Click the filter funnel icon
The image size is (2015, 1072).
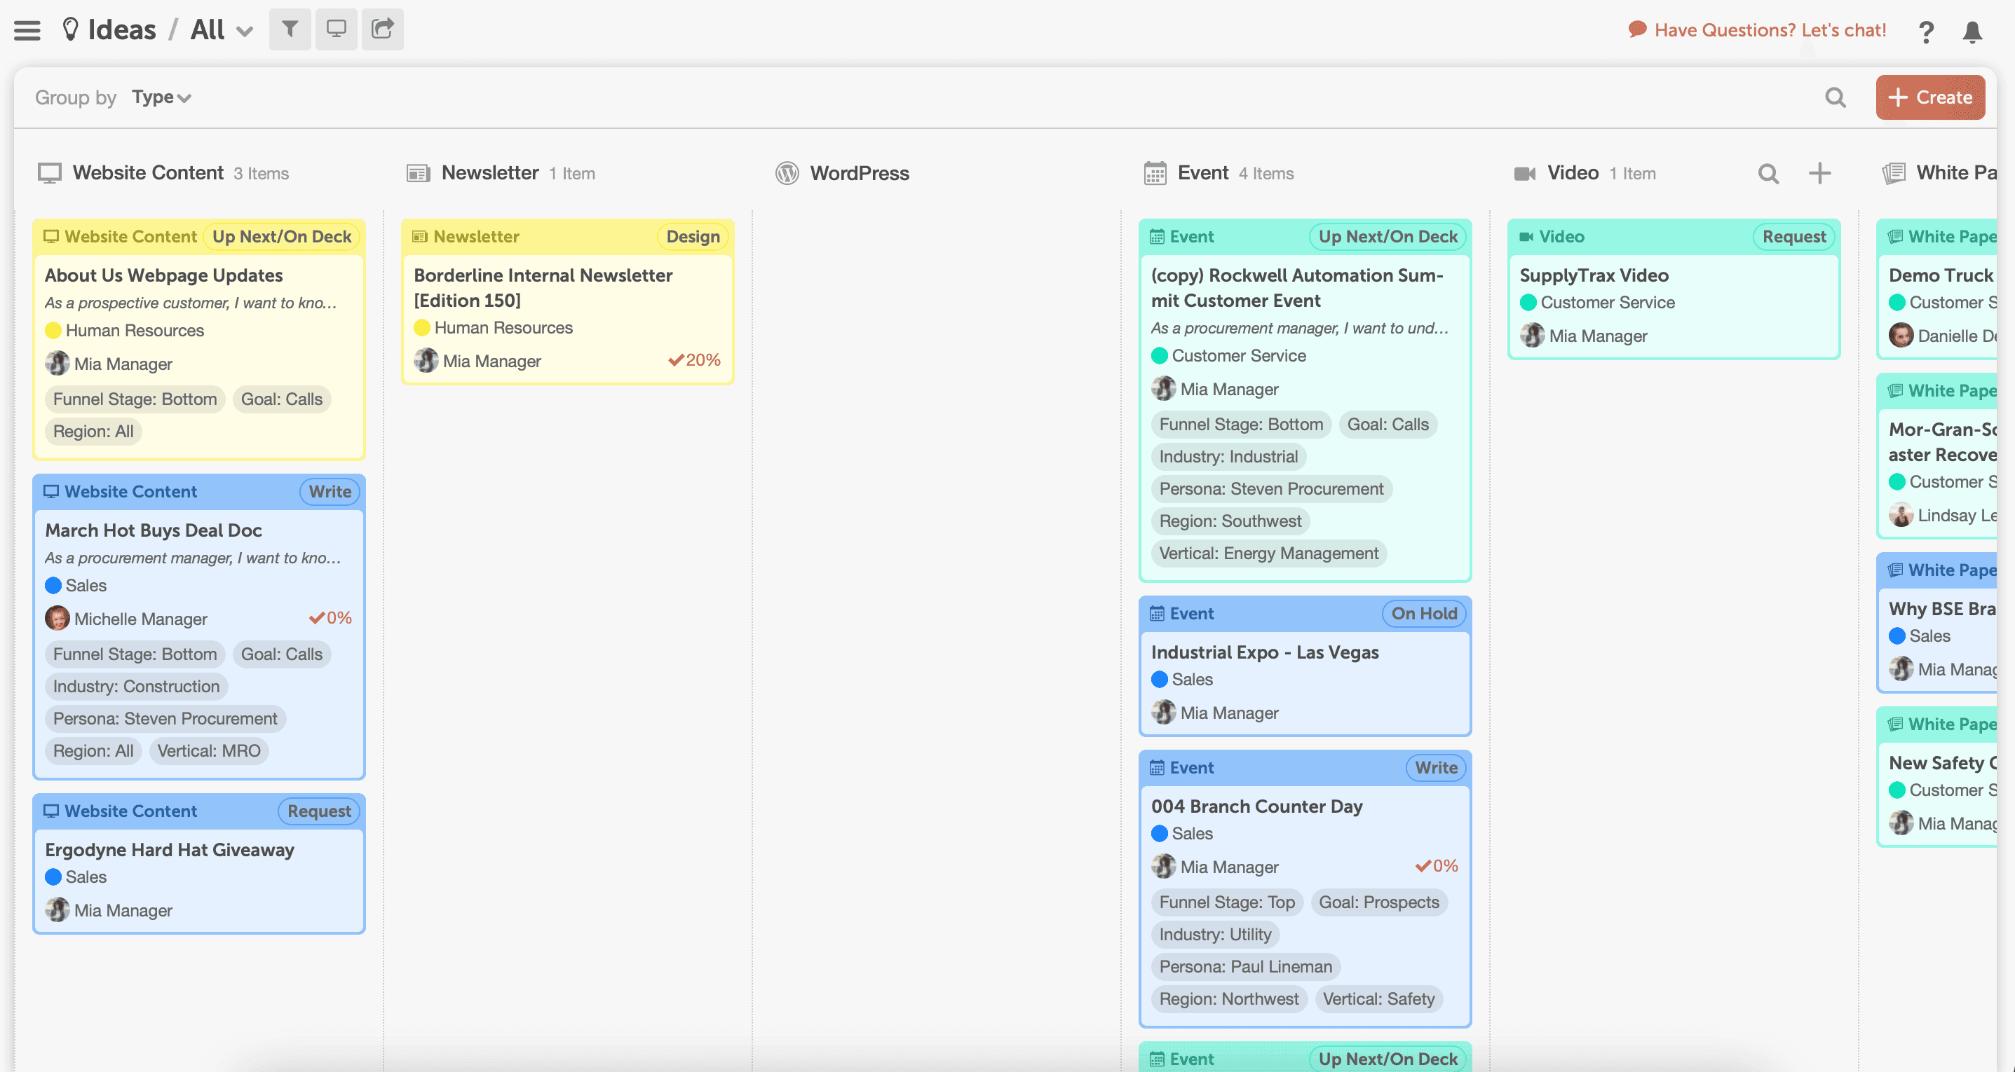(x=290, y=29)
